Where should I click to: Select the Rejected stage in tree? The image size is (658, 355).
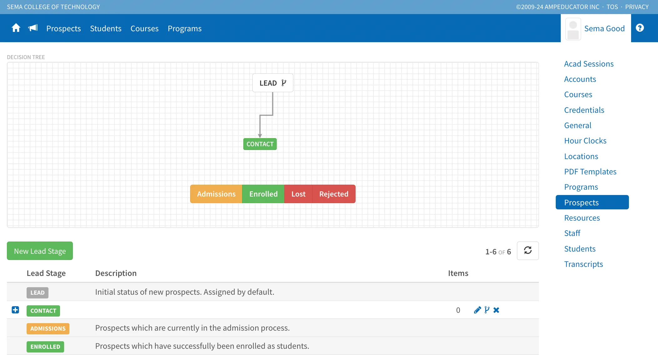pyautogui.click(x=334, y=194)
